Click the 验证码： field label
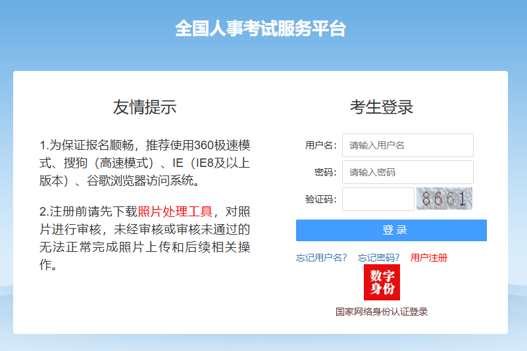 pos(321,199)
